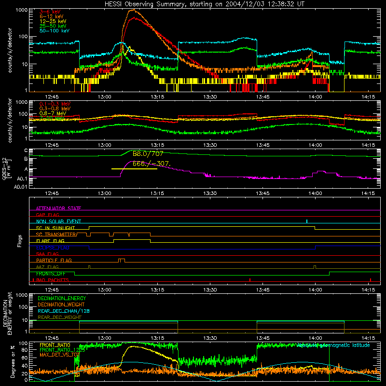Select the 'DECIMATION ENERGY or weight' axis title
Screen dimensions: 386x386
7,313
